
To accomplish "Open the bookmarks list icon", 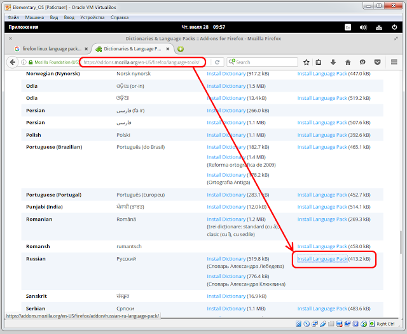I will coord(319,62).
